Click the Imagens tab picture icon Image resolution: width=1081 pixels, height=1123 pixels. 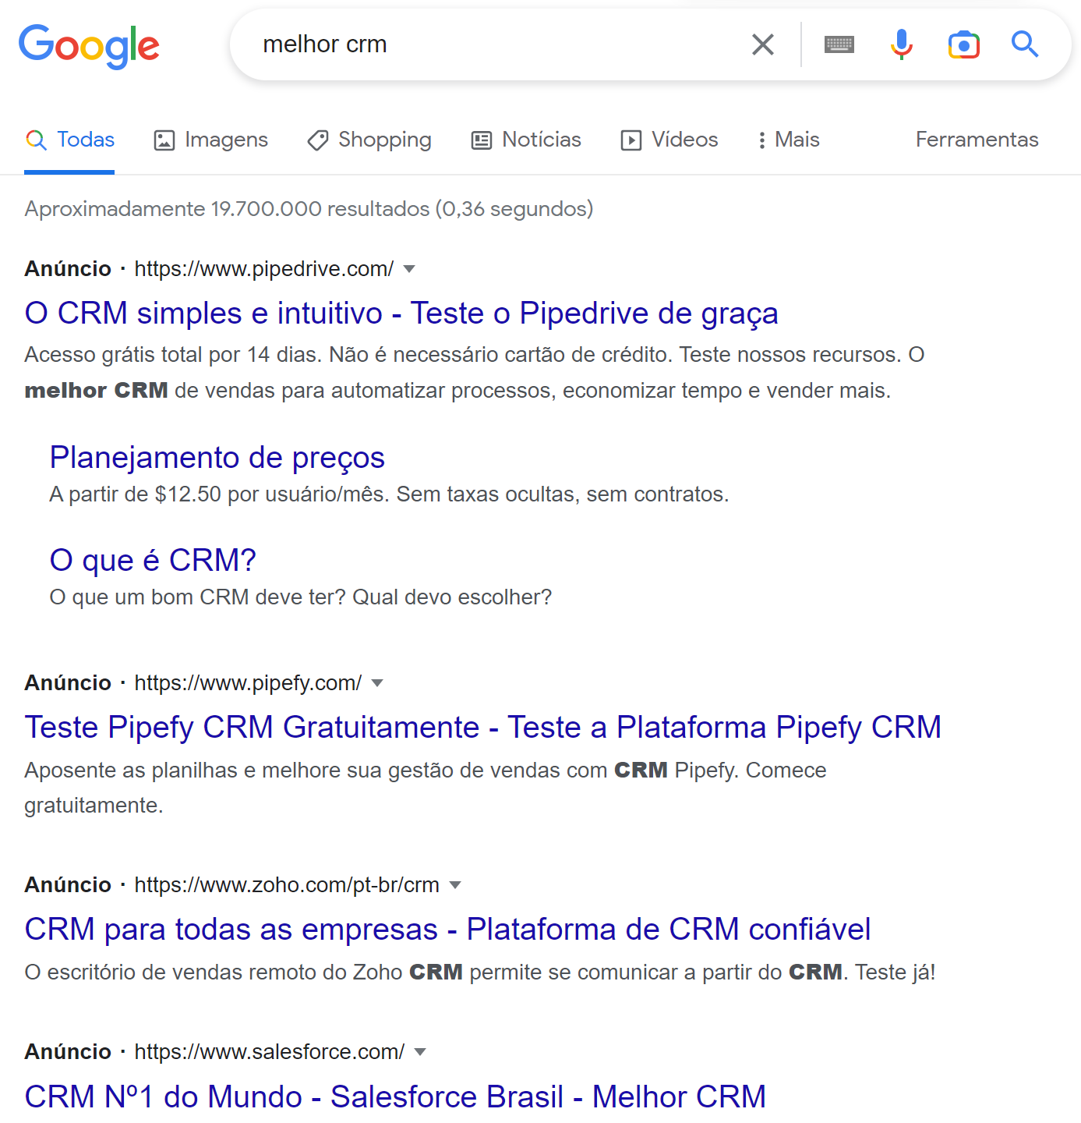pyautogui.click(x=164, y=140)
